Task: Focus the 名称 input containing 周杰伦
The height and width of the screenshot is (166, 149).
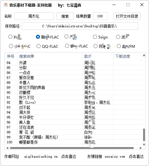Action: click(34, 16)
